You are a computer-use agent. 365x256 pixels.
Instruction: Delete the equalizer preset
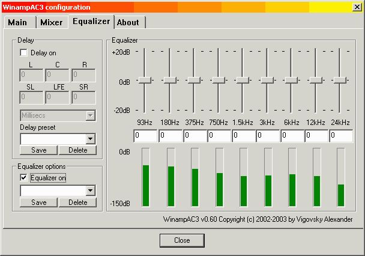(78, 202)
